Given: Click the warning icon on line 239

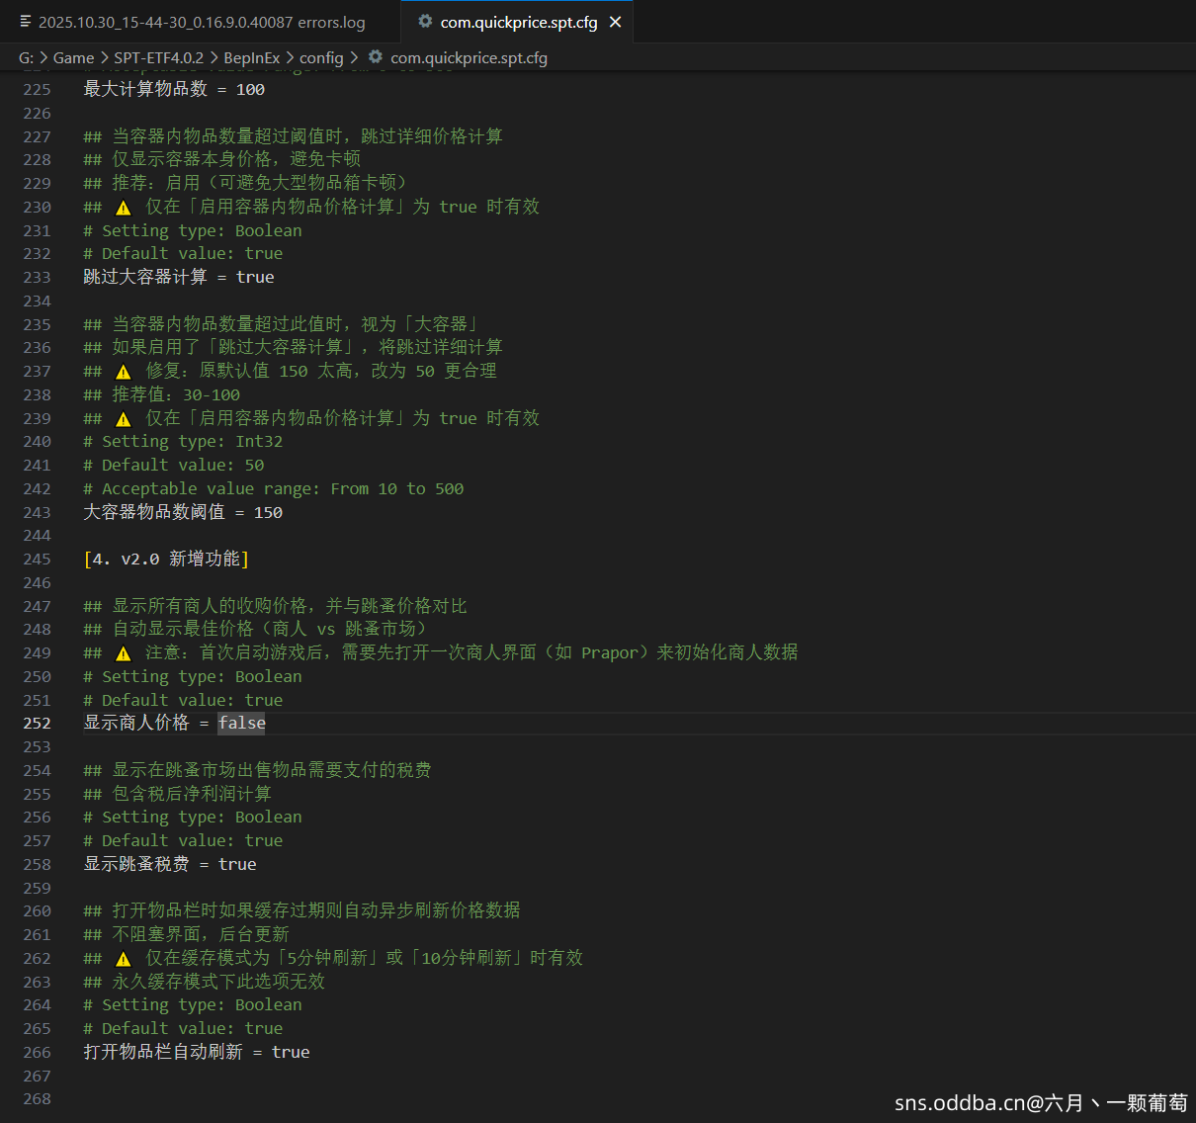Looking at the screenshot, I should [123, 419].
